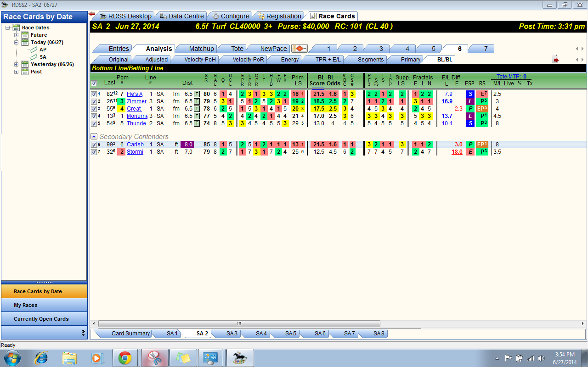Launch Internet Explorer from taskbar

(41, 358)
